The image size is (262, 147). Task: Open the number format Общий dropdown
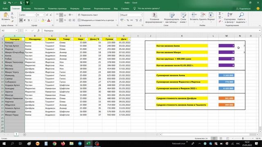[x=141, y=15]
